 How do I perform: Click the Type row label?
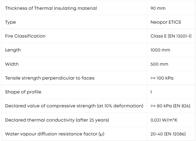11,22
